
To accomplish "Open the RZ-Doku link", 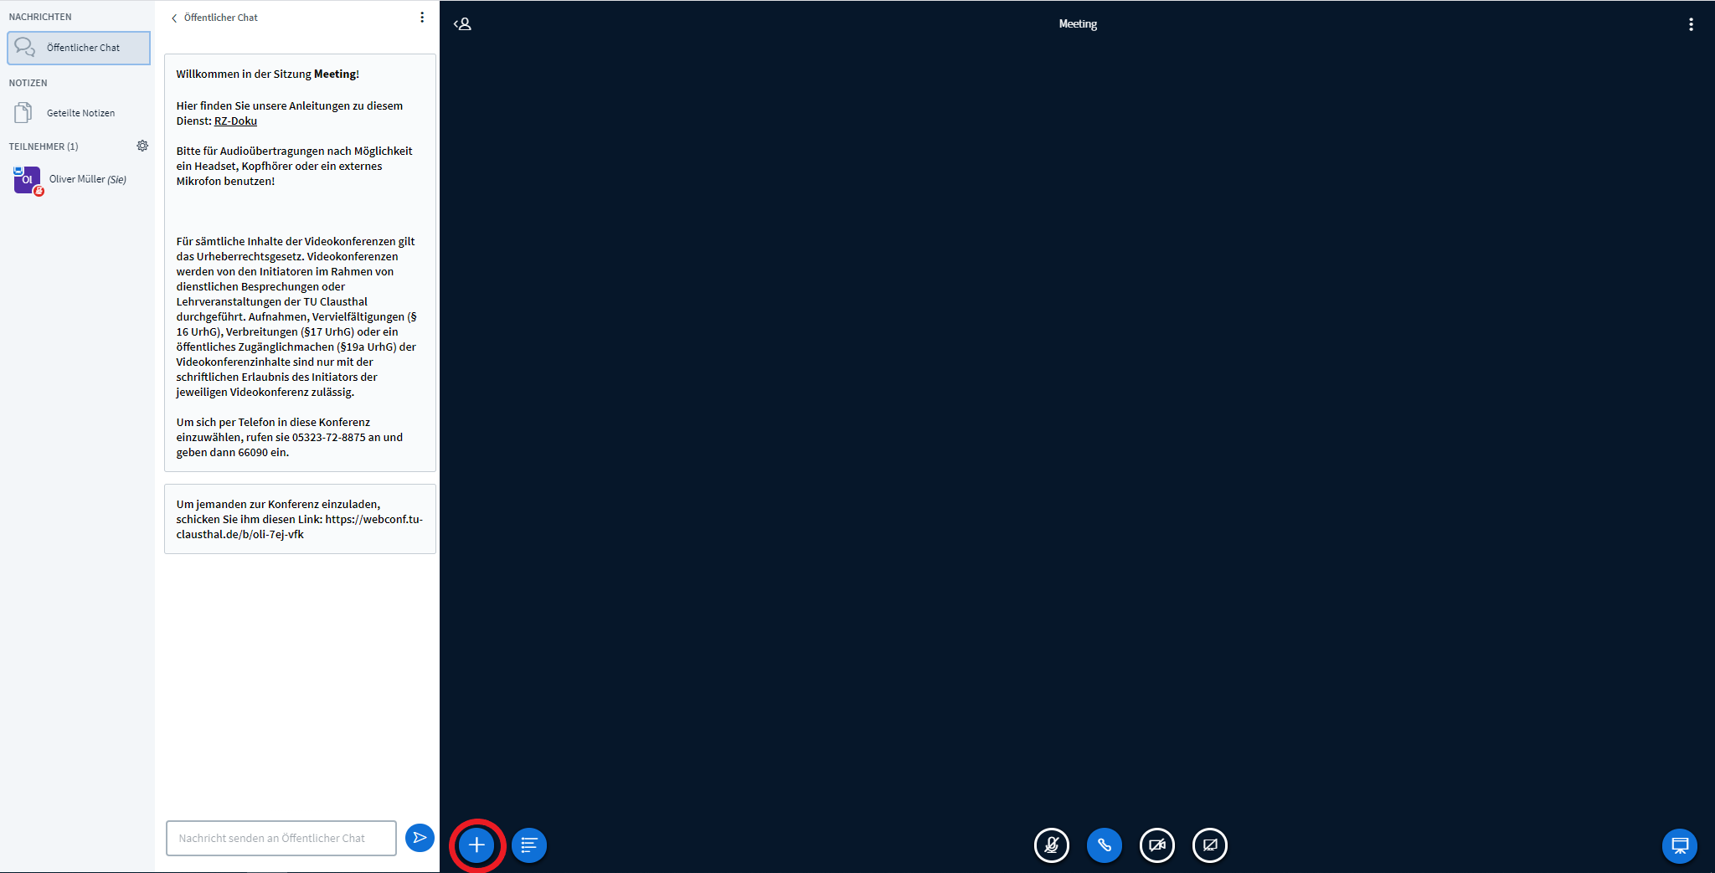I will [x=235, y=121].
